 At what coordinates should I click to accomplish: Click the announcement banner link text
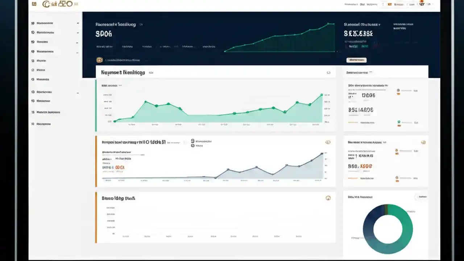[x=123, y=60]
